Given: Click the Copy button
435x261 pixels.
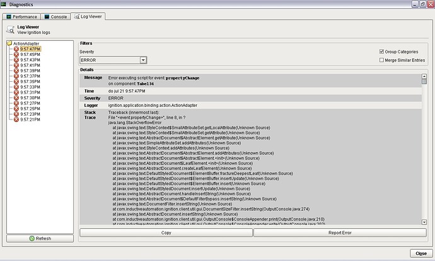Looking at the screenshot, I should (166, 233).
